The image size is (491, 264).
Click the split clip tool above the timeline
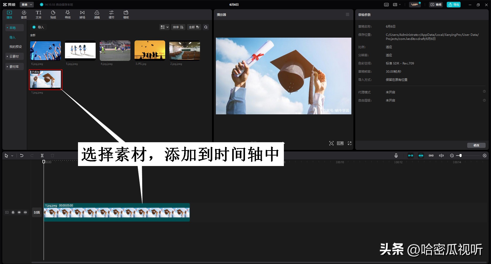(42, 155)
